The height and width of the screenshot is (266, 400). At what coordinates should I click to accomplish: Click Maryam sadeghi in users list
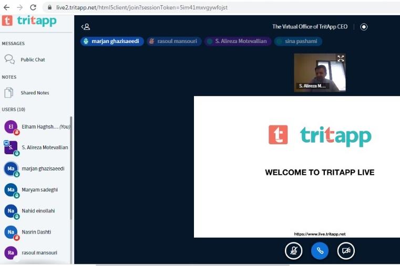39,189
